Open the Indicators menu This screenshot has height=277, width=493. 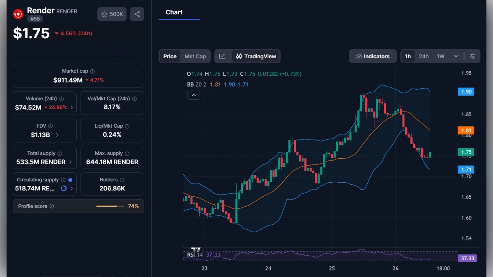373,56
